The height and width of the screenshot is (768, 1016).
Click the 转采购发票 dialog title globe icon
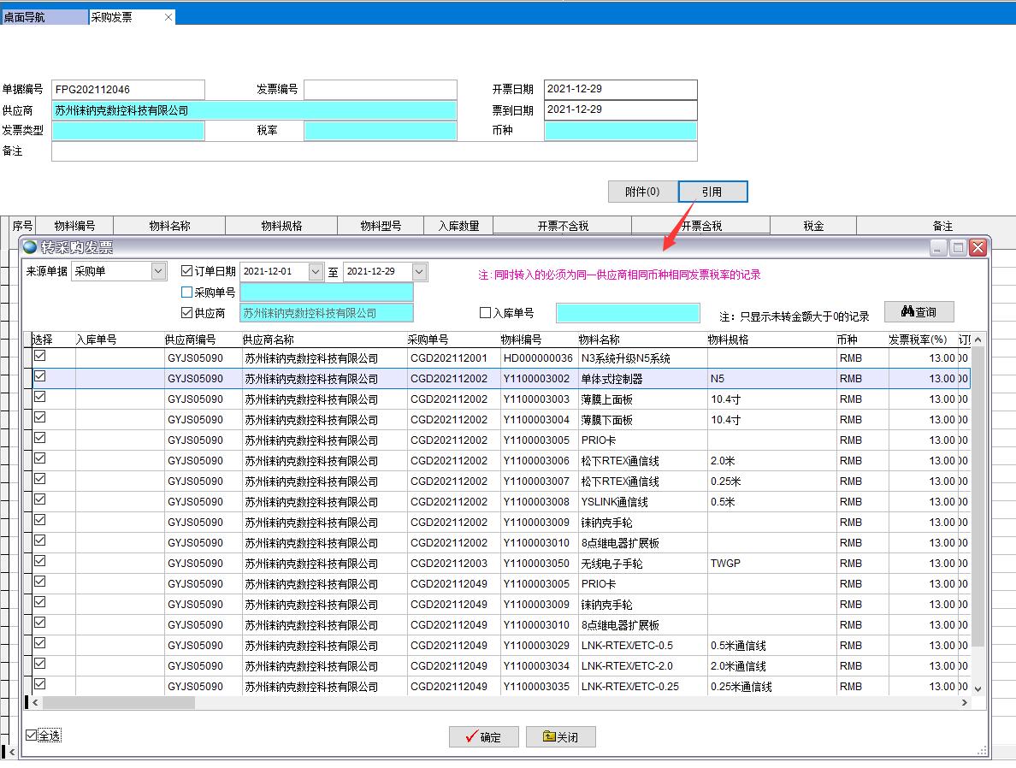31,248
